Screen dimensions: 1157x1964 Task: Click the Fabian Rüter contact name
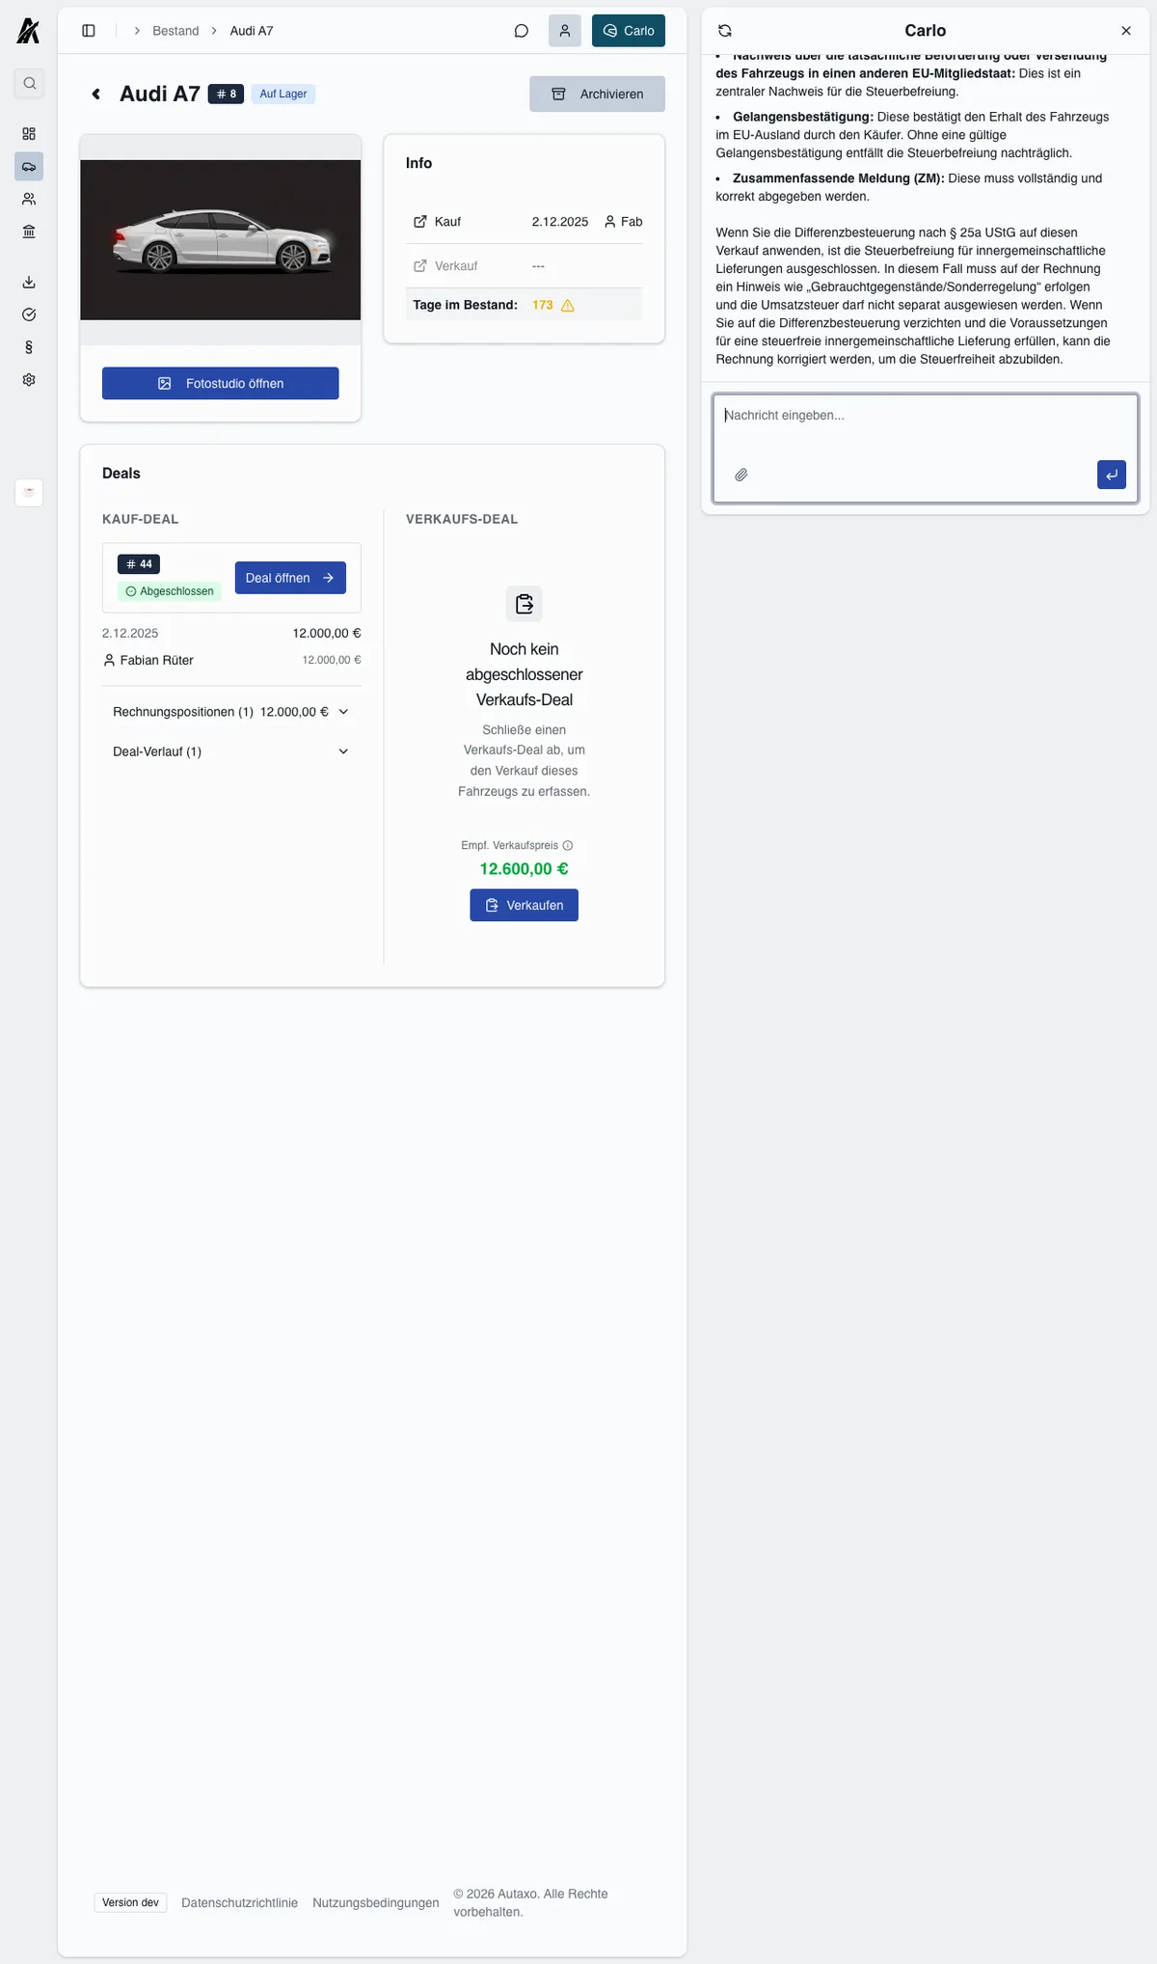tap(156, 661)
